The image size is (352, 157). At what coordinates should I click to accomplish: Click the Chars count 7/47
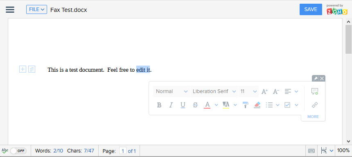81,151
